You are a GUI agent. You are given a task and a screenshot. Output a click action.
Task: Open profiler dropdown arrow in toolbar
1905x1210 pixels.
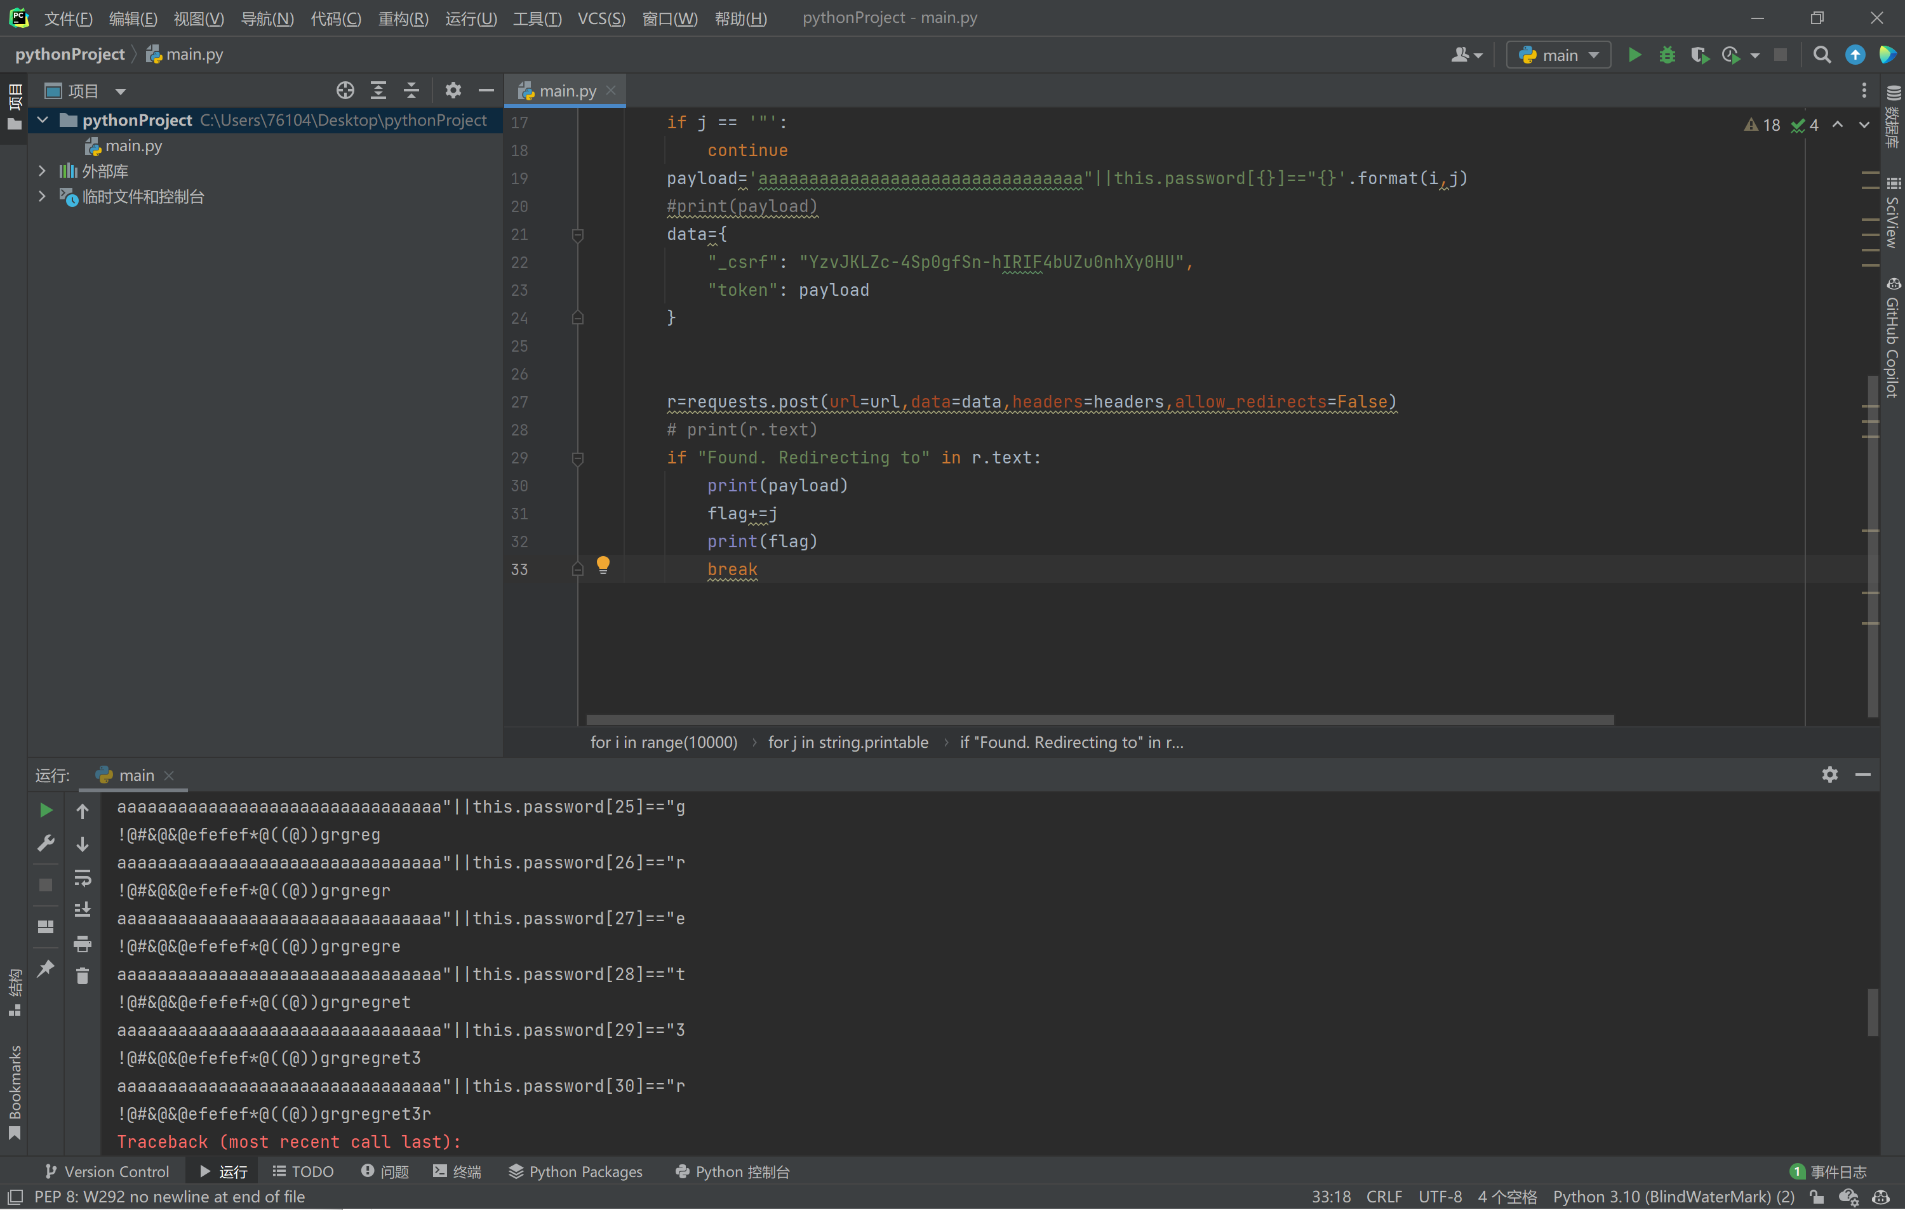click(x=1756, y=55)
